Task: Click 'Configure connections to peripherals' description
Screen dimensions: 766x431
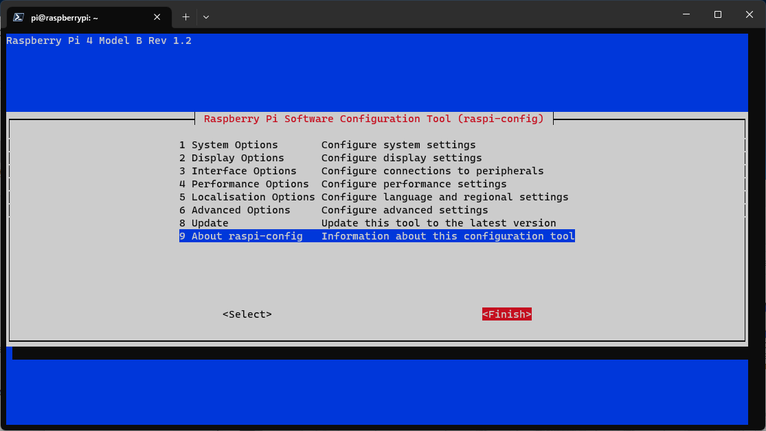Action: point(432,171)
